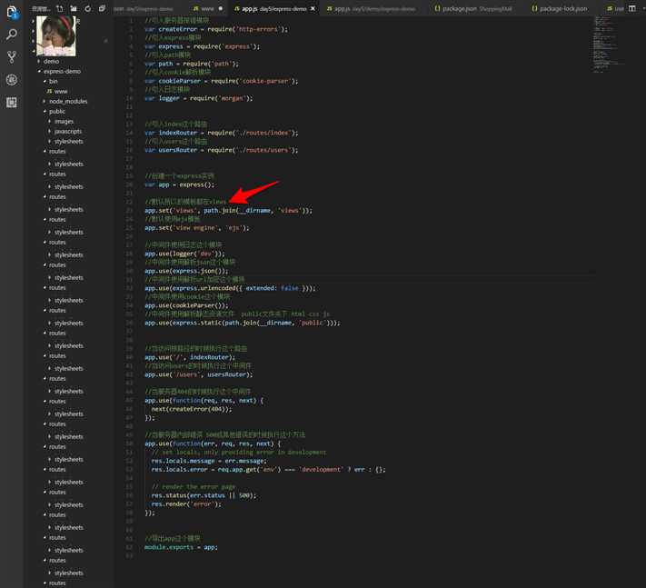Close the active app.js day5/express-demo tab
The image size is (646, 588).
(313, 8)
